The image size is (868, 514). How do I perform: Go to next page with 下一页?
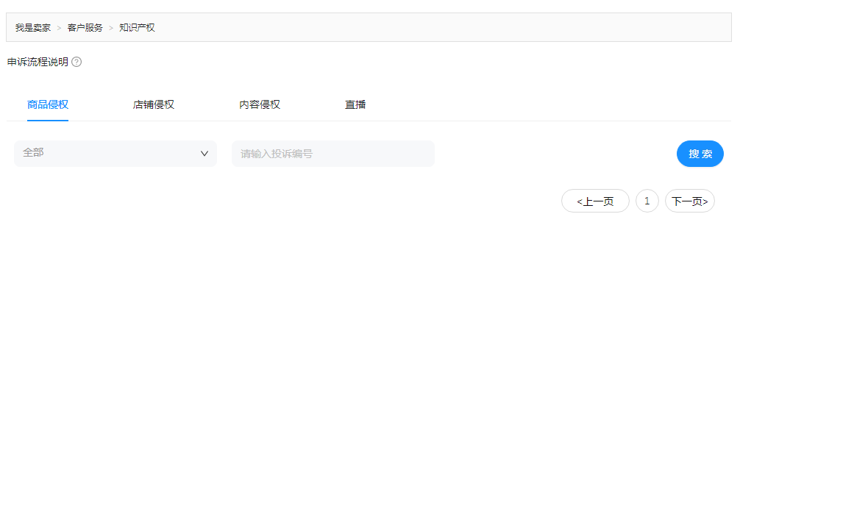pos(690,201)
